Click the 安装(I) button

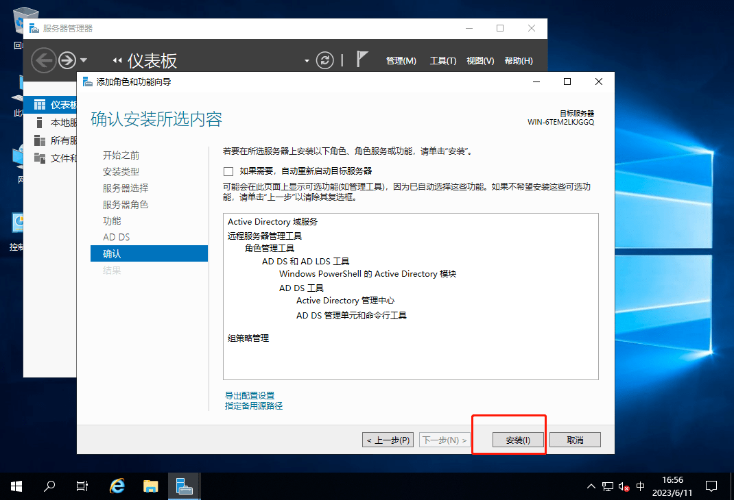tap(518, 440)
